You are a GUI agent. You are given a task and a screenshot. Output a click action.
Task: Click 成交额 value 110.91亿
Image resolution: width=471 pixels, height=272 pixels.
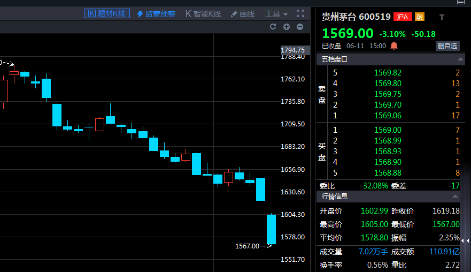[x=445, y=252]
